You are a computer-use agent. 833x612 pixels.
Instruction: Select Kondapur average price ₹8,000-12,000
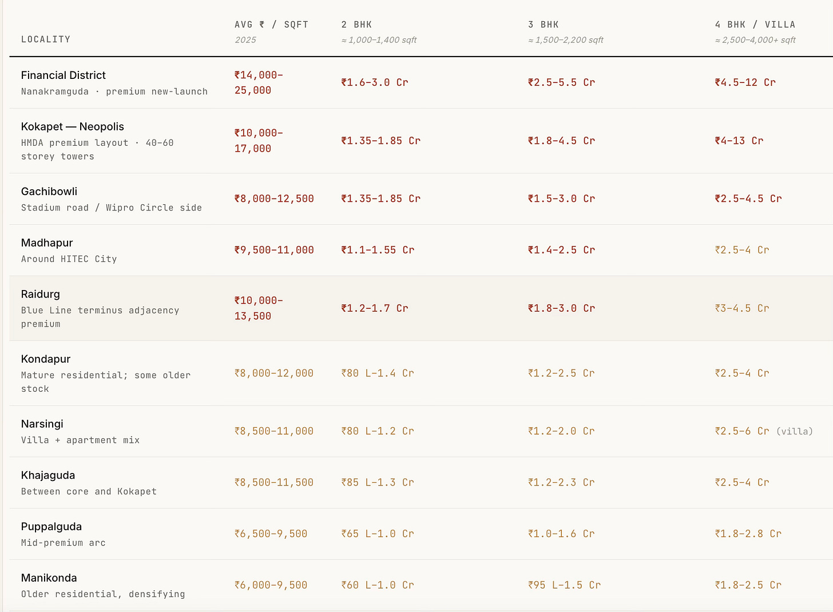[274, 373]
